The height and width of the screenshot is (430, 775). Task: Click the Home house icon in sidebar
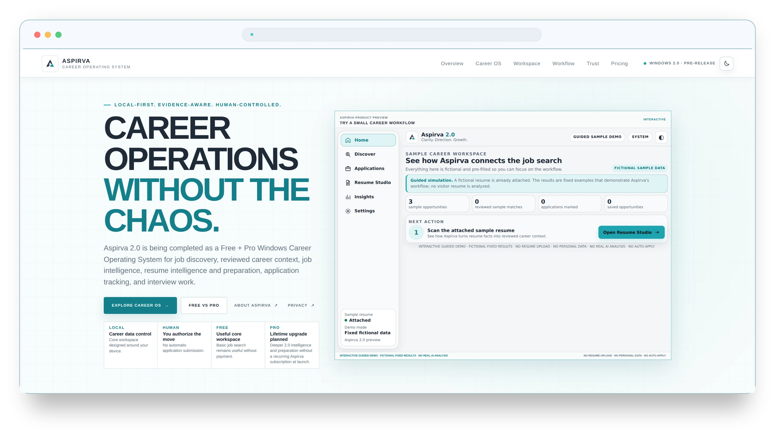pos(348,140)
